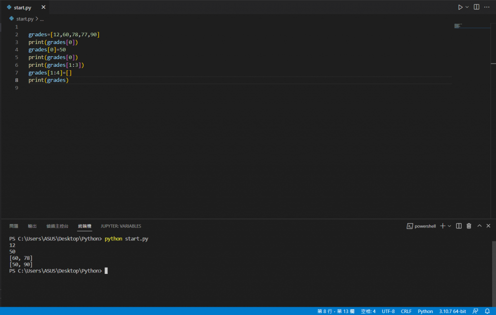Viewport: 496px width, 315px height.
Task: Split the terminal panel
Action: click(459, 226)
